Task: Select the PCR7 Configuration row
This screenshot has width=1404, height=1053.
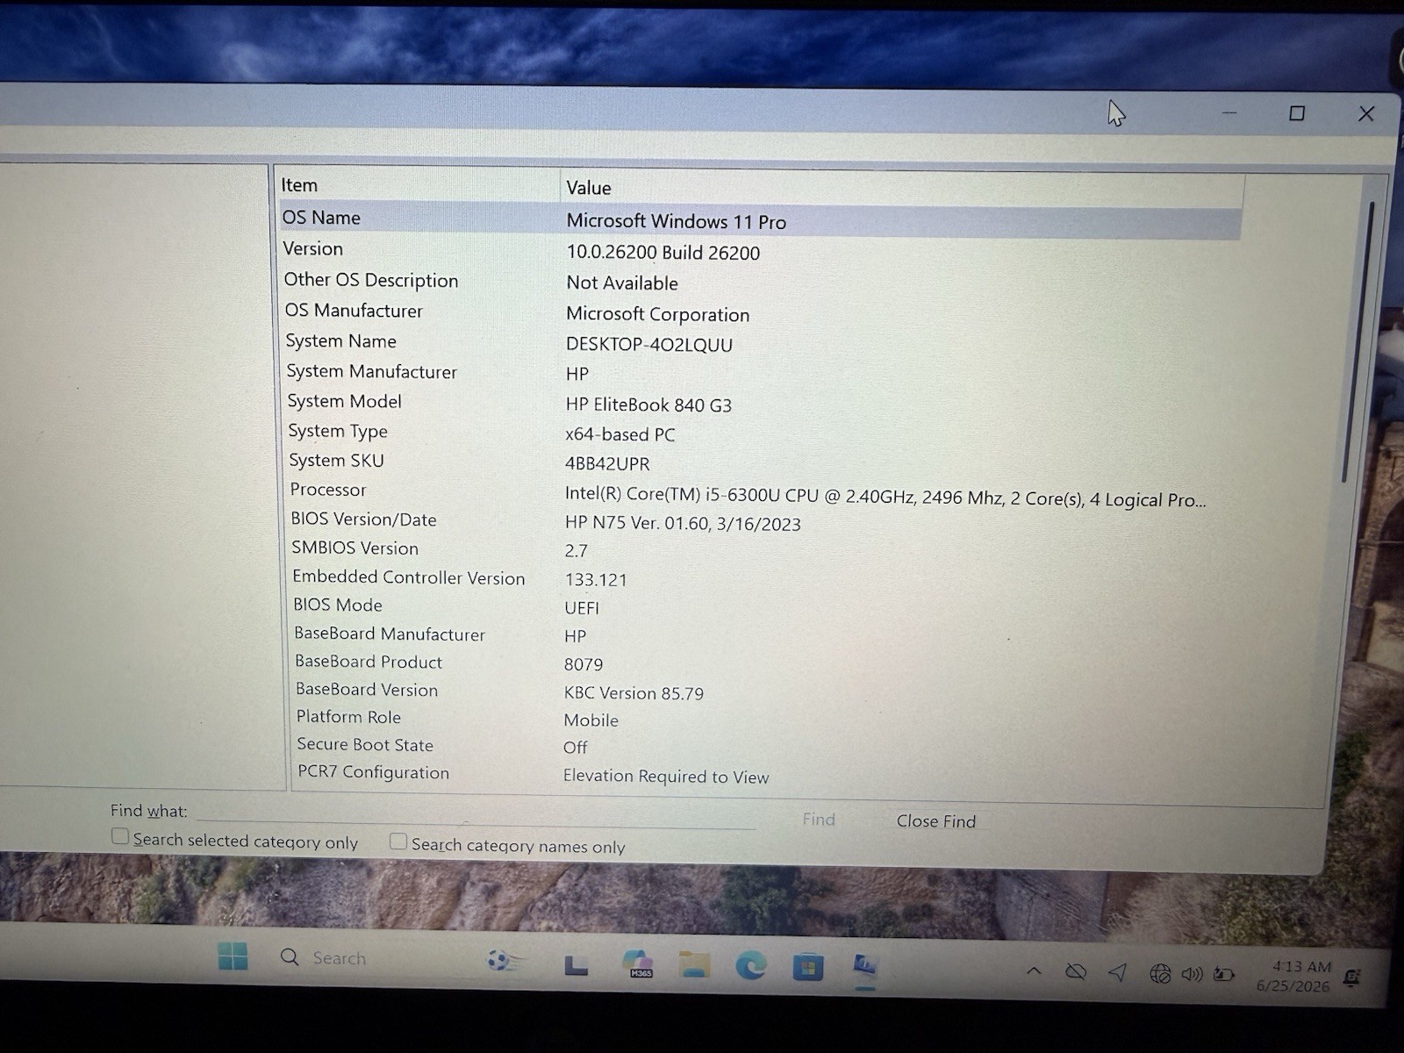Action: coord(761,774)
